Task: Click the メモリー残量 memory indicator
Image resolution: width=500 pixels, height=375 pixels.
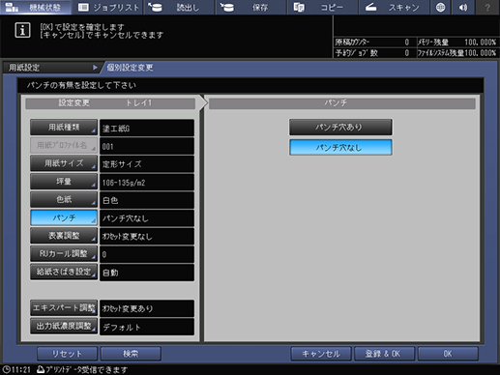Action: (x=457, y=43)
